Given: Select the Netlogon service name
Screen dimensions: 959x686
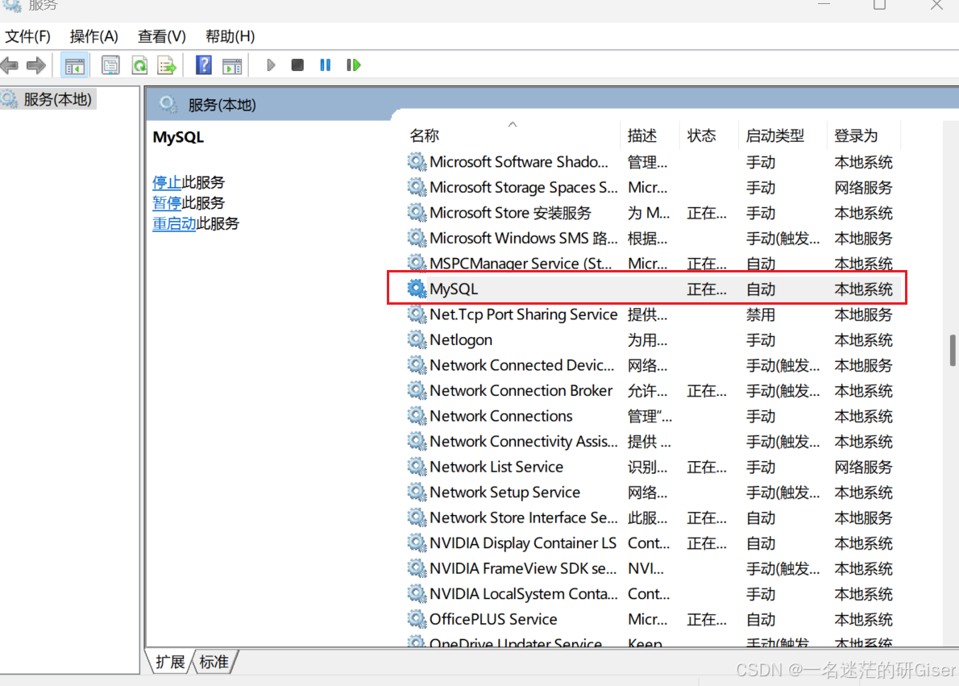Looking at the screenshot, I should coord(460,339).
